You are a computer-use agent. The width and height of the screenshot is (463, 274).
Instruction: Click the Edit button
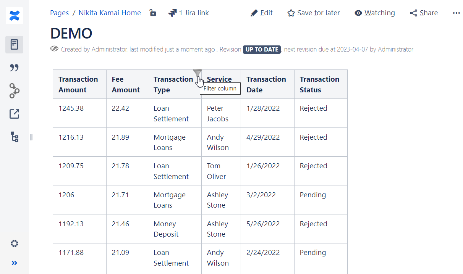tap(261, 13)
